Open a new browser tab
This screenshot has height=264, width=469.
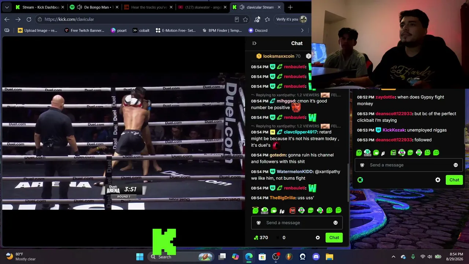tap(290, 7)
